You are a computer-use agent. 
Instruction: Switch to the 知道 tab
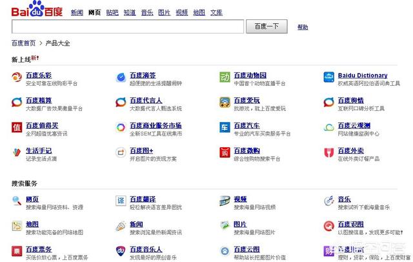[130, 12]
